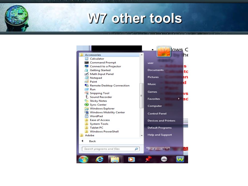Open Devices and Printers
Image resolution: width=248 pixels, height=186 pixels.
pos(161,121)
